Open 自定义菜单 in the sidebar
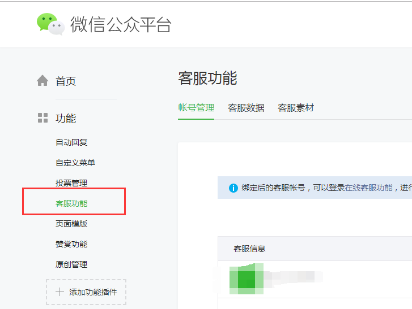412x309 pixels. point(75,163)
